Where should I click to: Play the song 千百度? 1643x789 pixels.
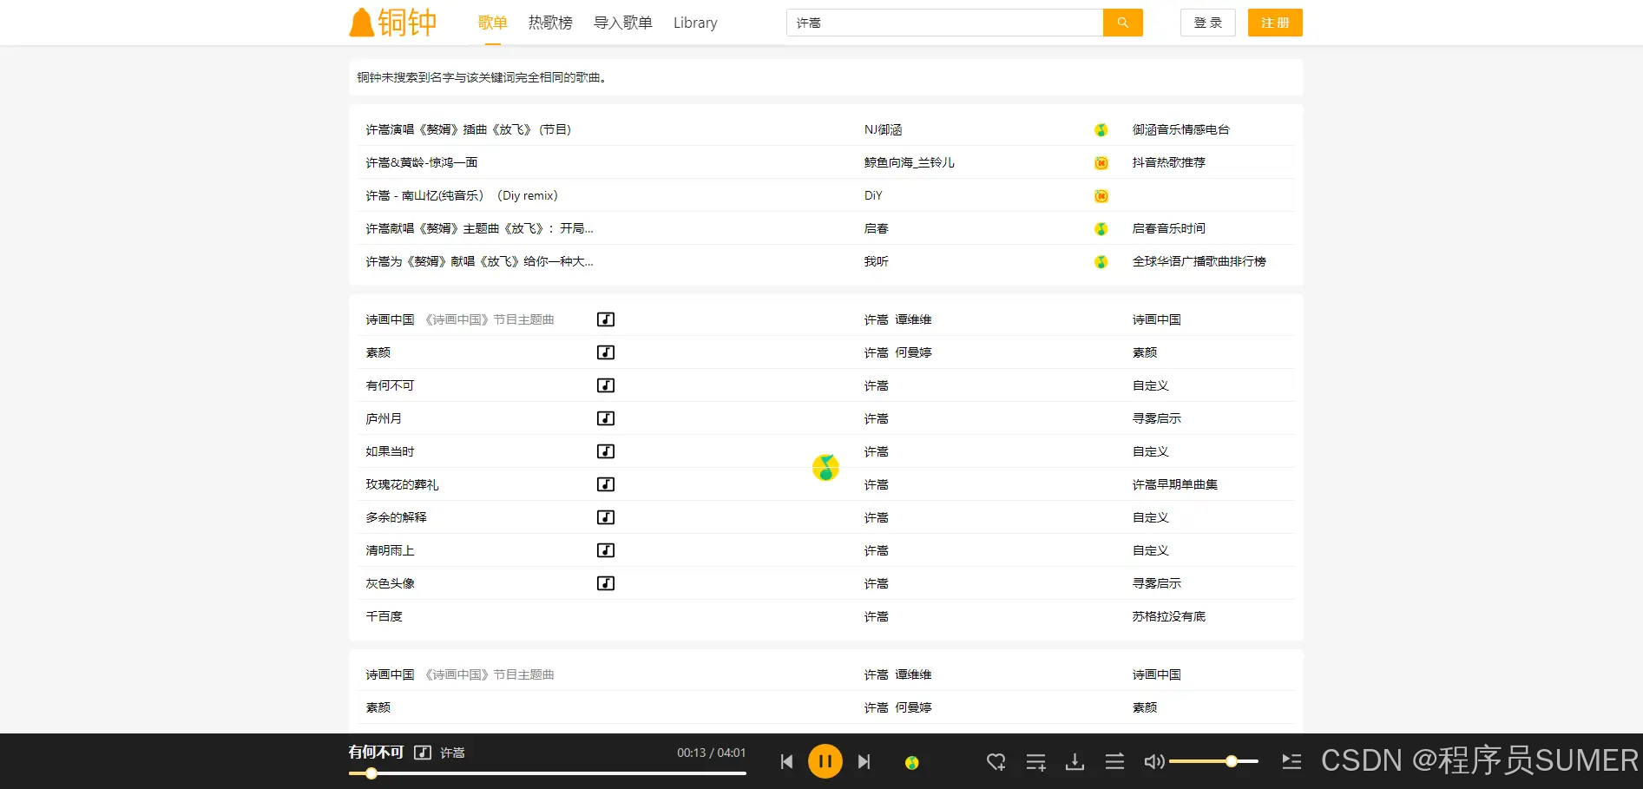click(384, 616)
